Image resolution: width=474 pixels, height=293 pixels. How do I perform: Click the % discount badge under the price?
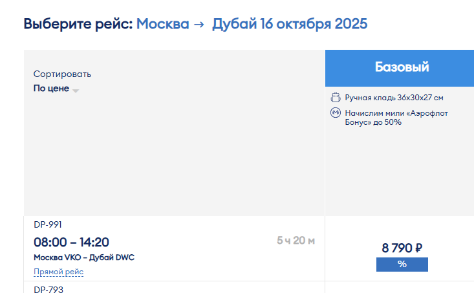[x=402, y=265]
